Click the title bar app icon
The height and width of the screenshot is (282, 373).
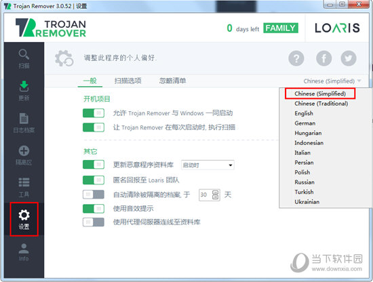click(7, 6)
